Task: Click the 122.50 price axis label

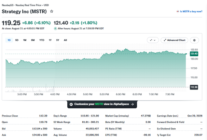Action: [x=194, y=50]
